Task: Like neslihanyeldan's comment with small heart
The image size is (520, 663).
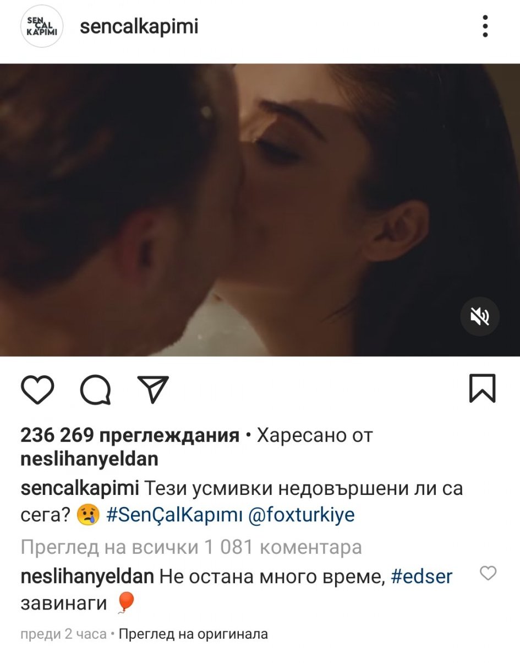Action: click(488, 574)
